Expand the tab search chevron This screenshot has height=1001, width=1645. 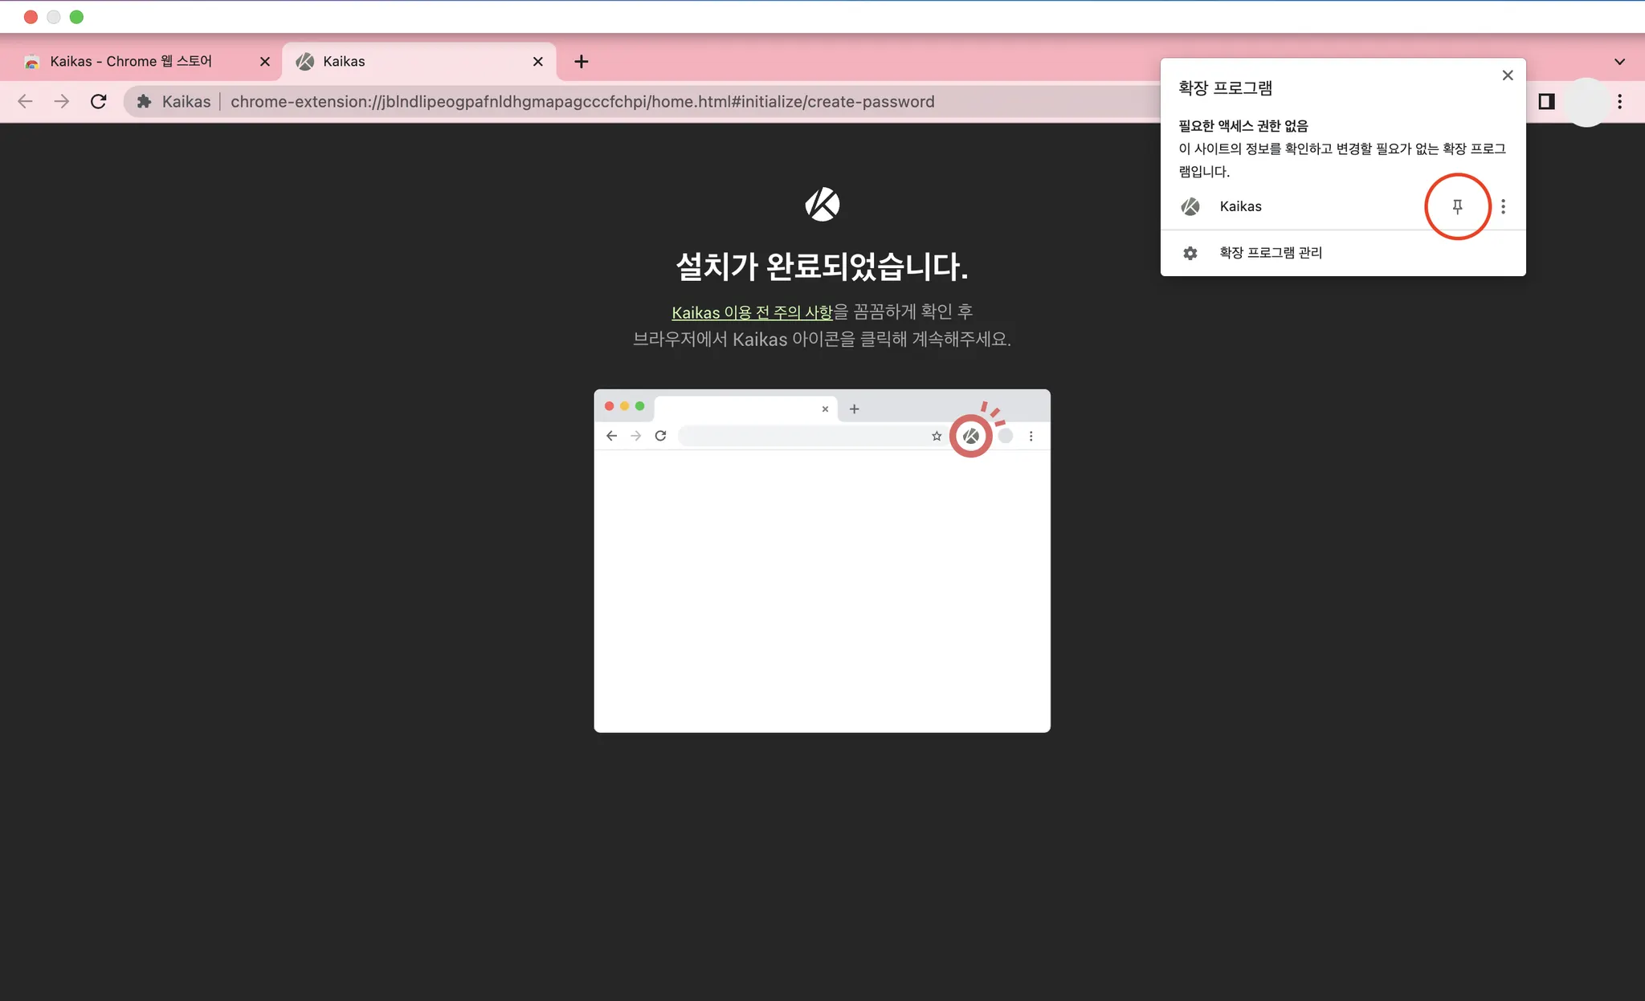pos(1619,62)
